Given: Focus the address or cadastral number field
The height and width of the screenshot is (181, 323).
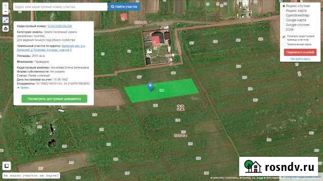Looking at the screenshot, I should click(x=60, y=7).
